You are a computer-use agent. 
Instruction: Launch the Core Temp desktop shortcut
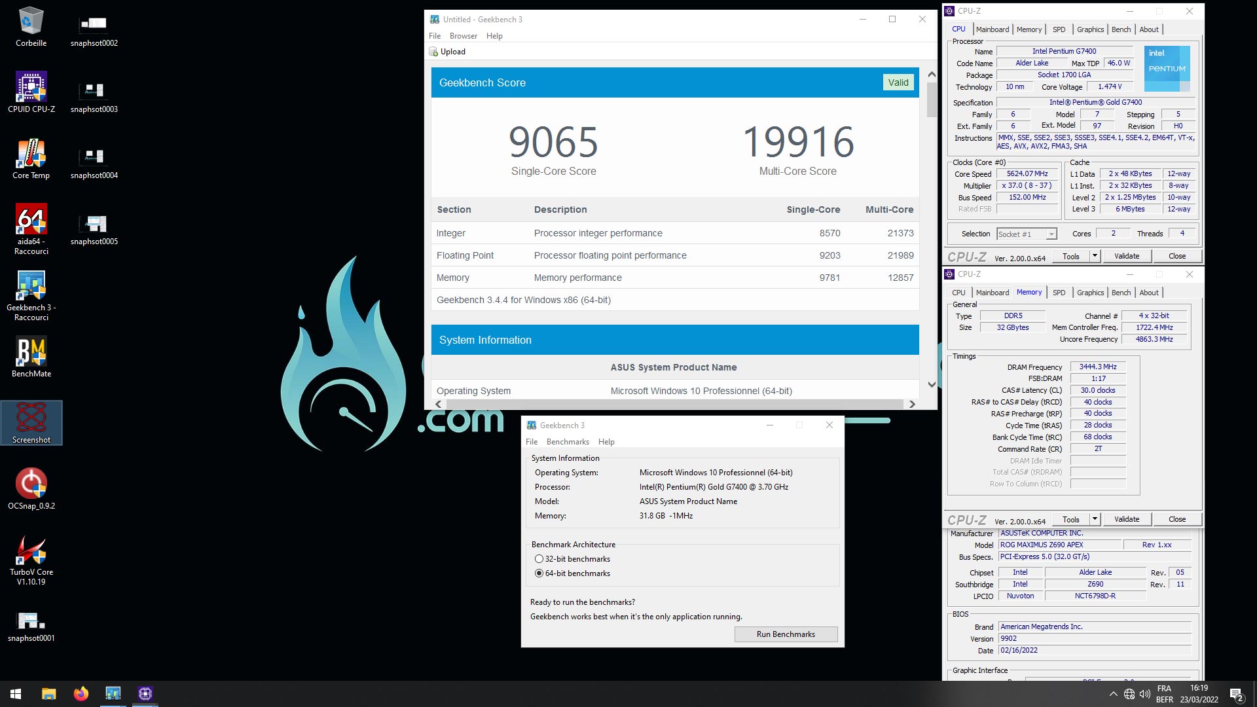(x=31, y=159)
